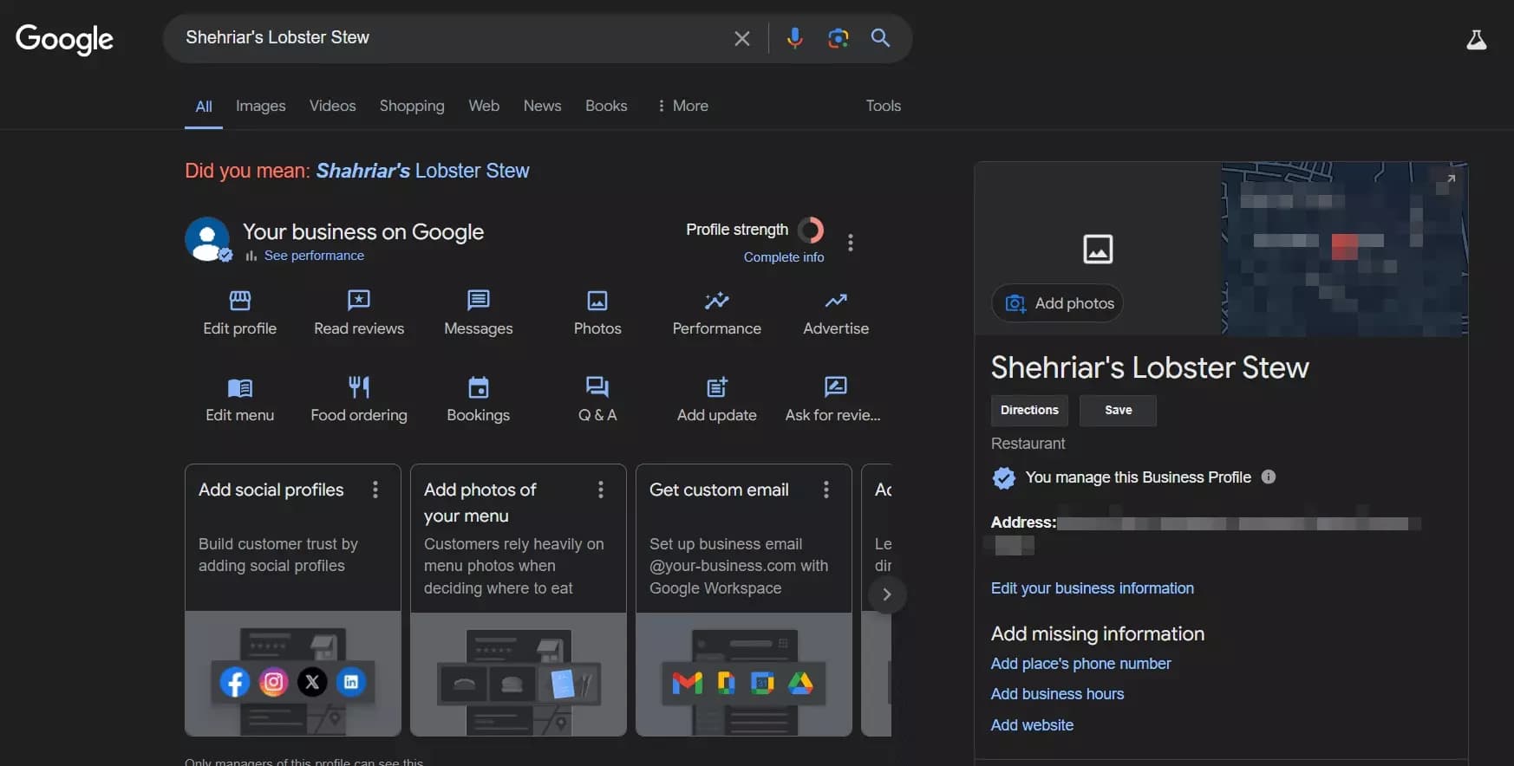Click Add business hours link
This screenshot has height=766, width=1514.
(1057, 694)
